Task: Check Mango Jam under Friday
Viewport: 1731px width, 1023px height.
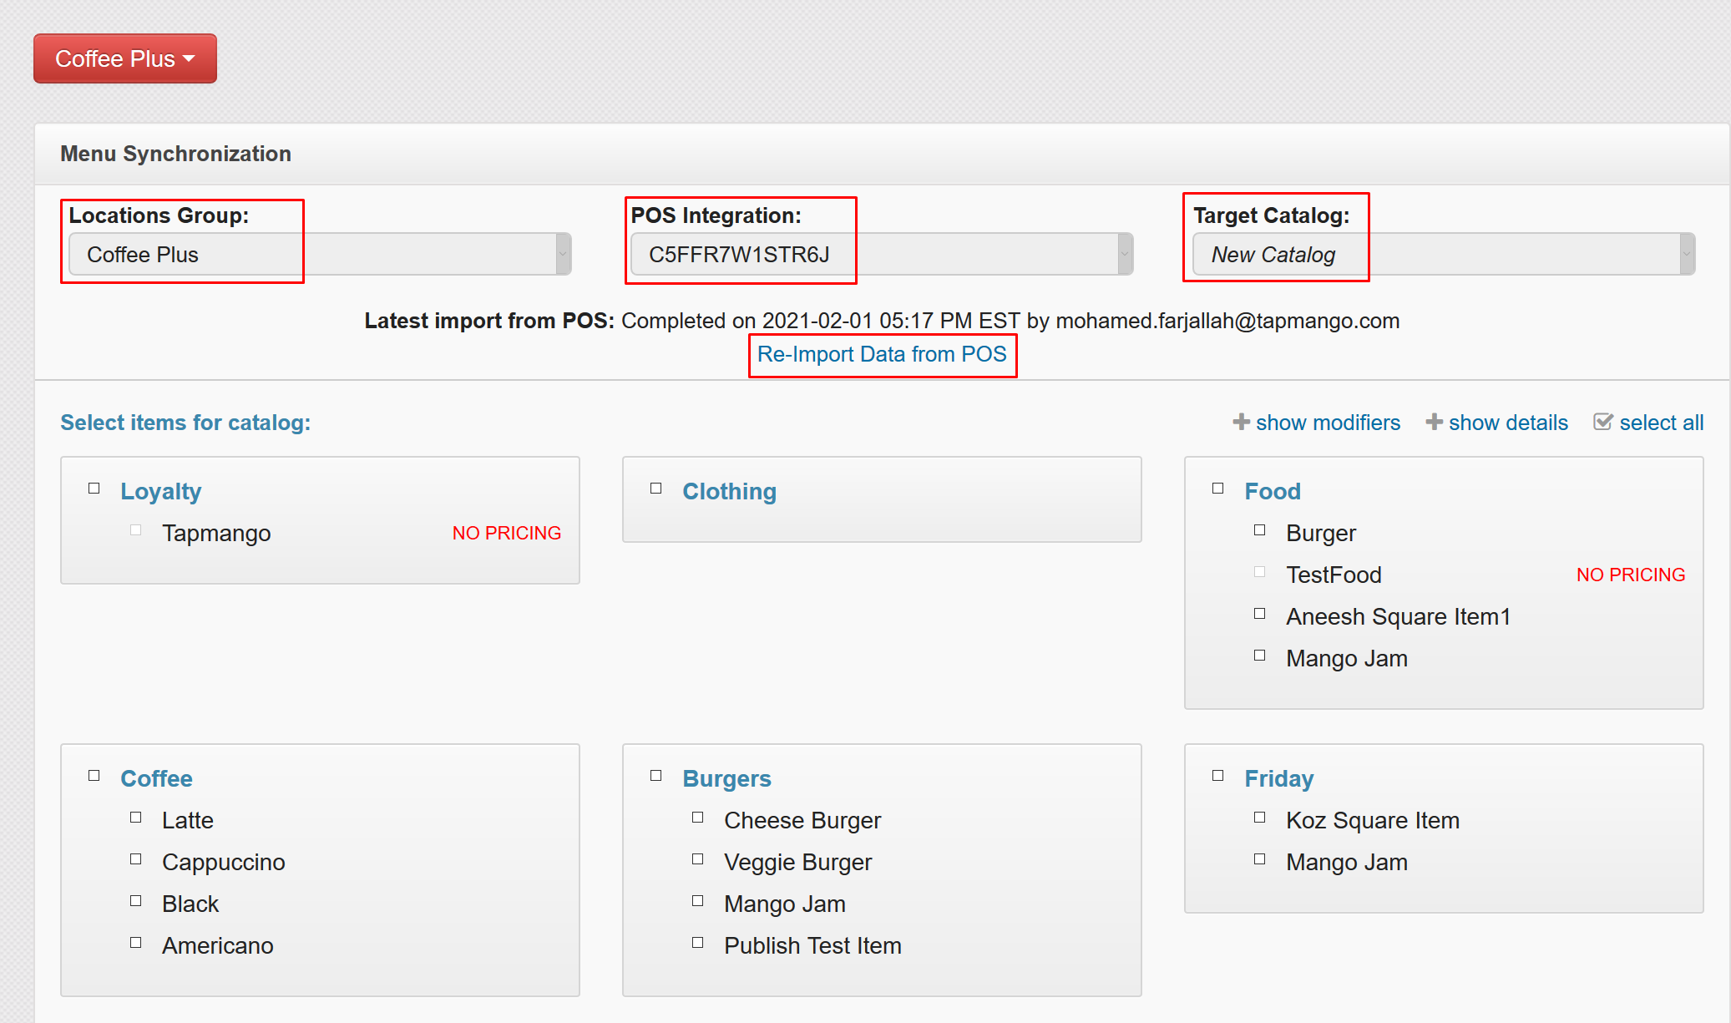Action: (x=1258, y=858)
